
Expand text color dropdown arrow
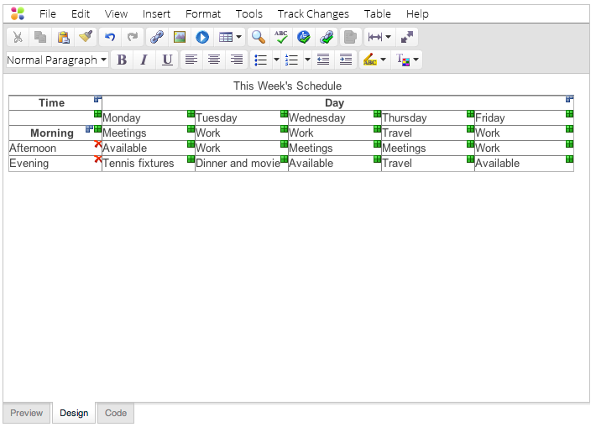(x=416, y=60)
